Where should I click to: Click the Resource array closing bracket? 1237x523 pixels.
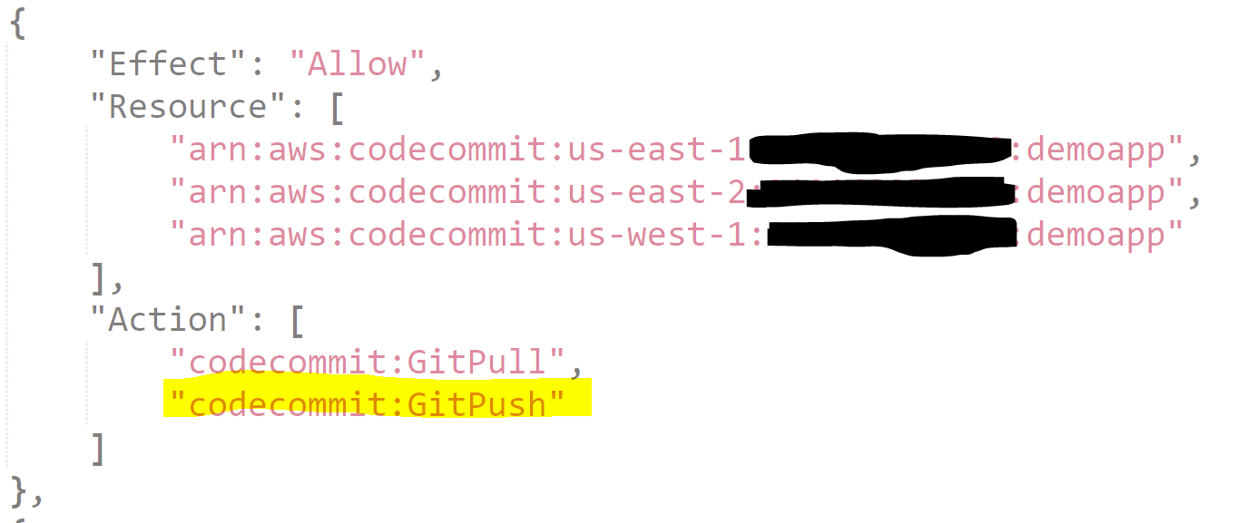coord(98,277)
